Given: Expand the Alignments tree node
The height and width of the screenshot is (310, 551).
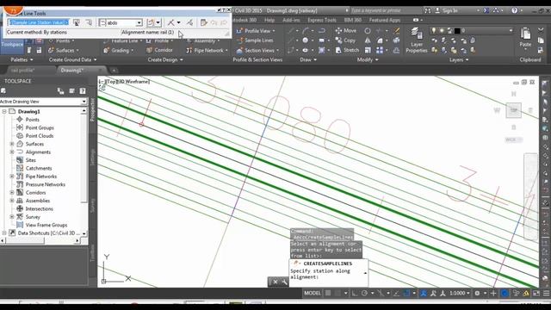Looking at the screenshot, I should click(x=12, y=152).
